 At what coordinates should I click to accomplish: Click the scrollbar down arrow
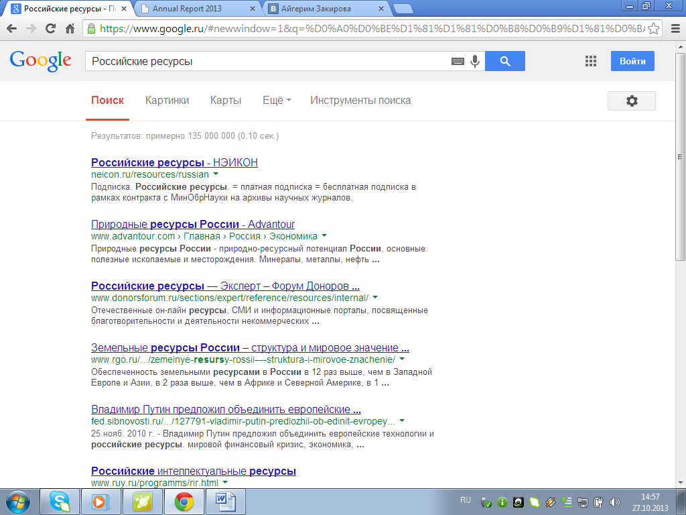(681, 483)
